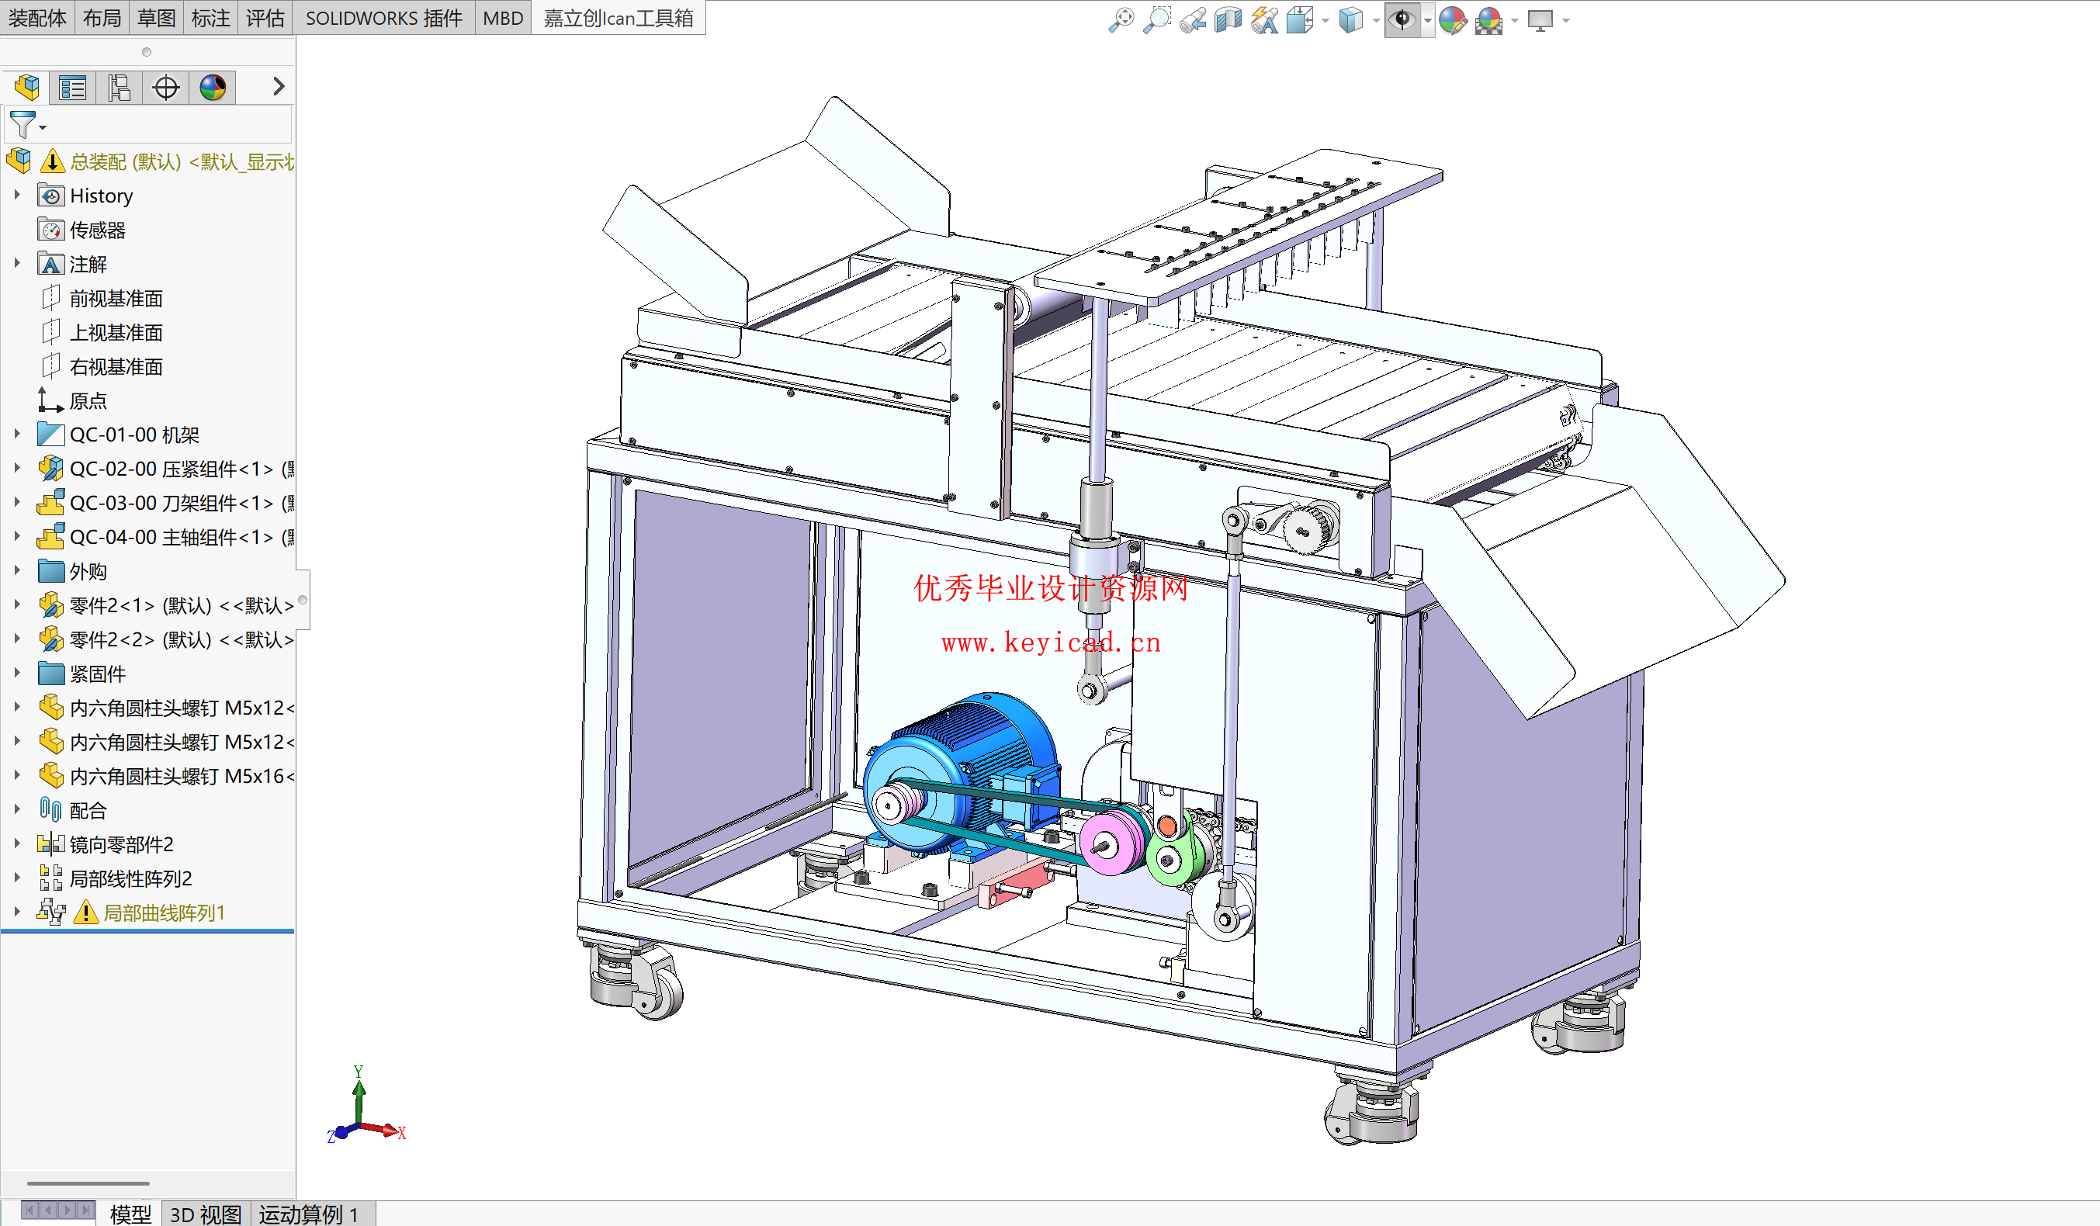Open the MBD ribbon tab
Image resolution: width=2100 pixels, height=1226 pixels.
click(x=503, y=18)
